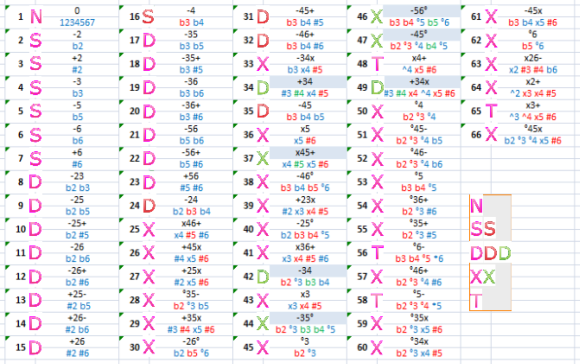Click the pink T letter beside number 48
Screen dimensions: 580x364
(x=377, y=64)
